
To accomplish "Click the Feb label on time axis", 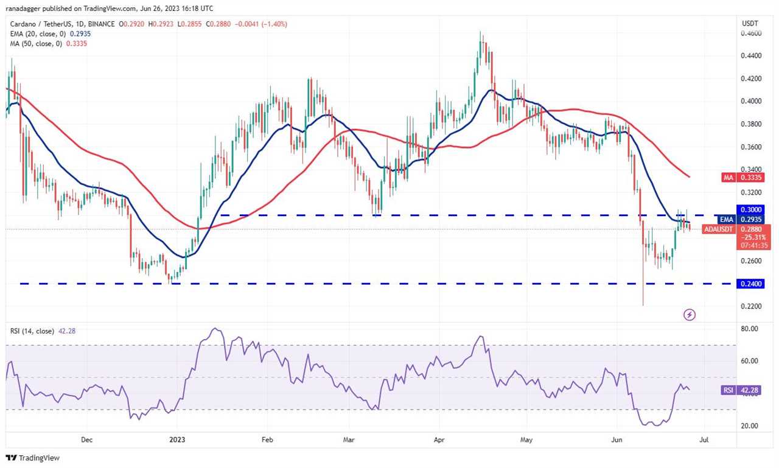I will click(x=266, y=438).
